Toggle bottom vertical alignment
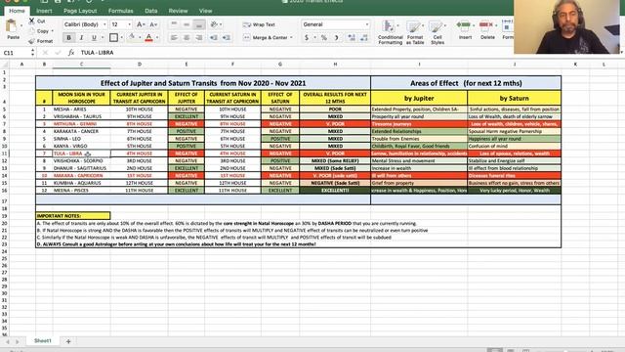The image size is (625, 352). [x=199, y=24]
